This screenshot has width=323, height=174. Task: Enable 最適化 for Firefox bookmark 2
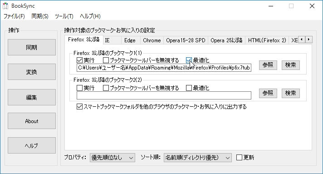(189, 88)
